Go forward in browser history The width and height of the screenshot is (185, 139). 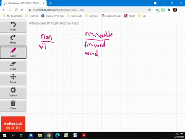click(10, 10)
